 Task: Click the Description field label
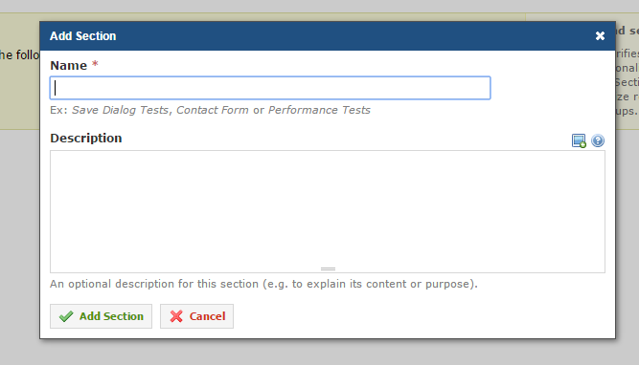point(86,139)
